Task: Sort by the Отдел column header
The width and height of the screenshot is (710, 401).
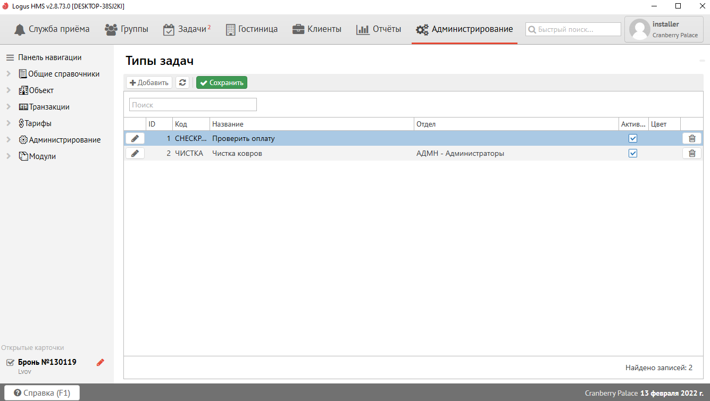Action: pos(516,124)
